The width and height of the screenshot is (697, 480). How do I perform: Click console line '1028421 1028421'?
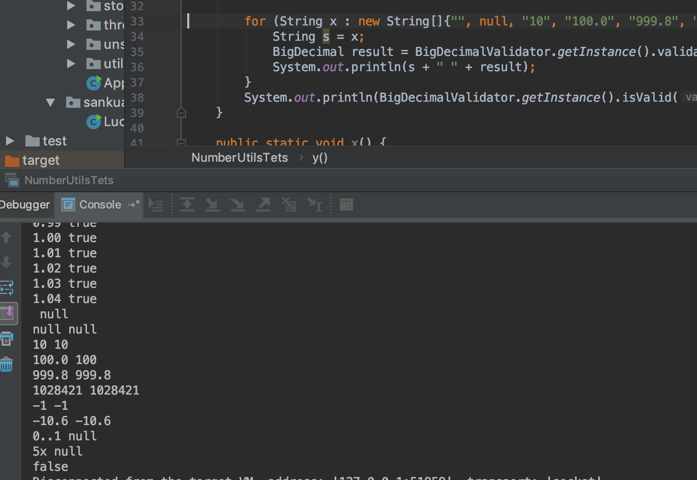coord(86,391)
